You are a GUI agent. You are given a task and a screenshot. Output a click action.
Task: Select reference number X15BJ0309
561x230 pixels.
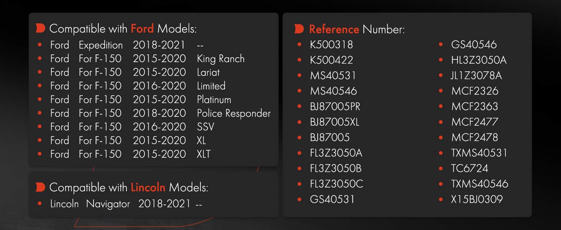click(477, 199)
